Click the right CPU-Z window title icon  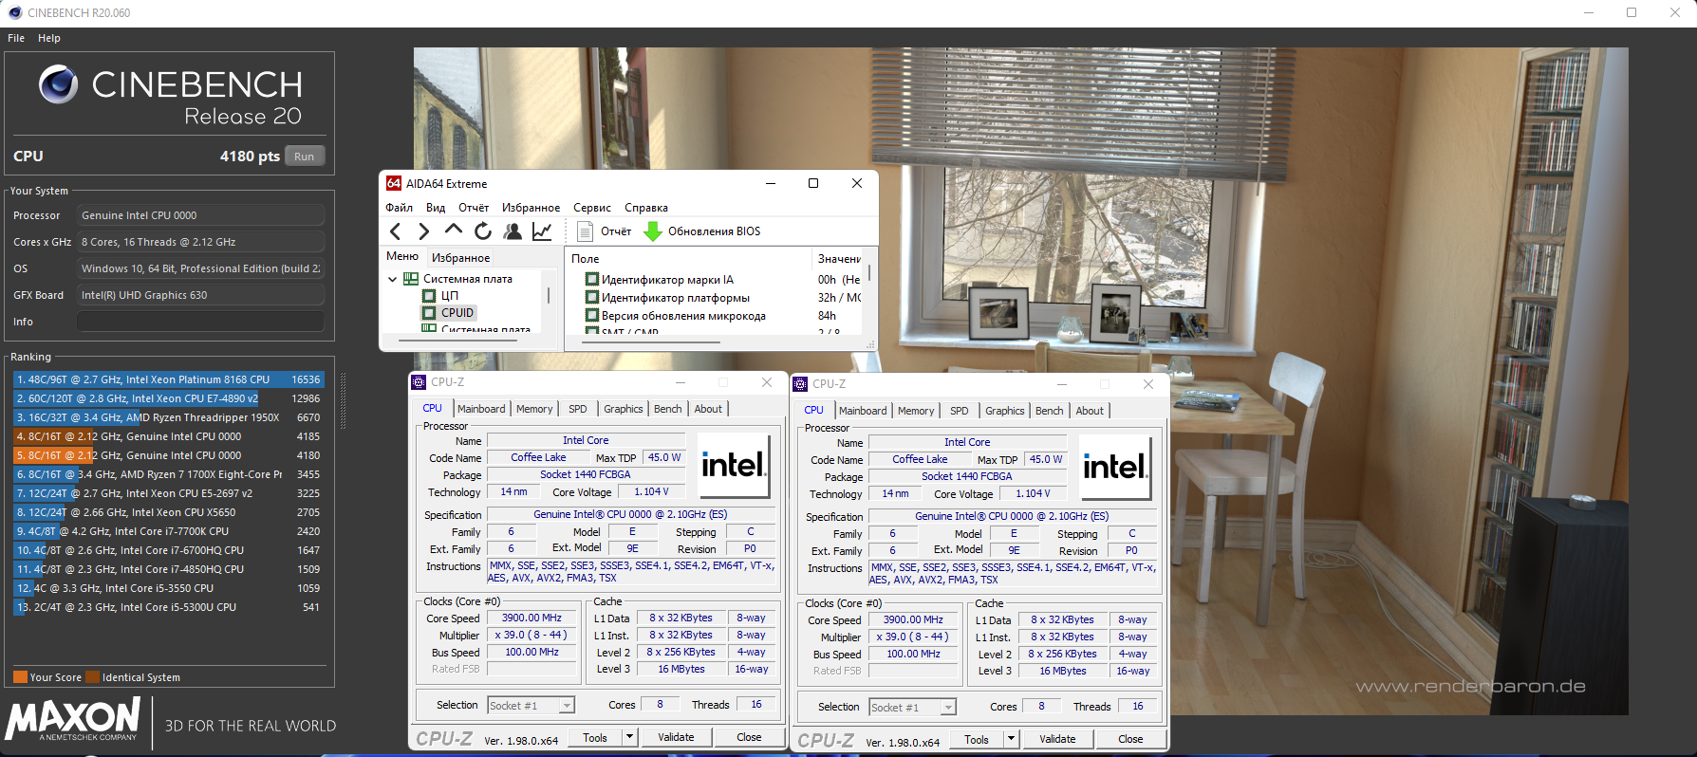[800, 384]
